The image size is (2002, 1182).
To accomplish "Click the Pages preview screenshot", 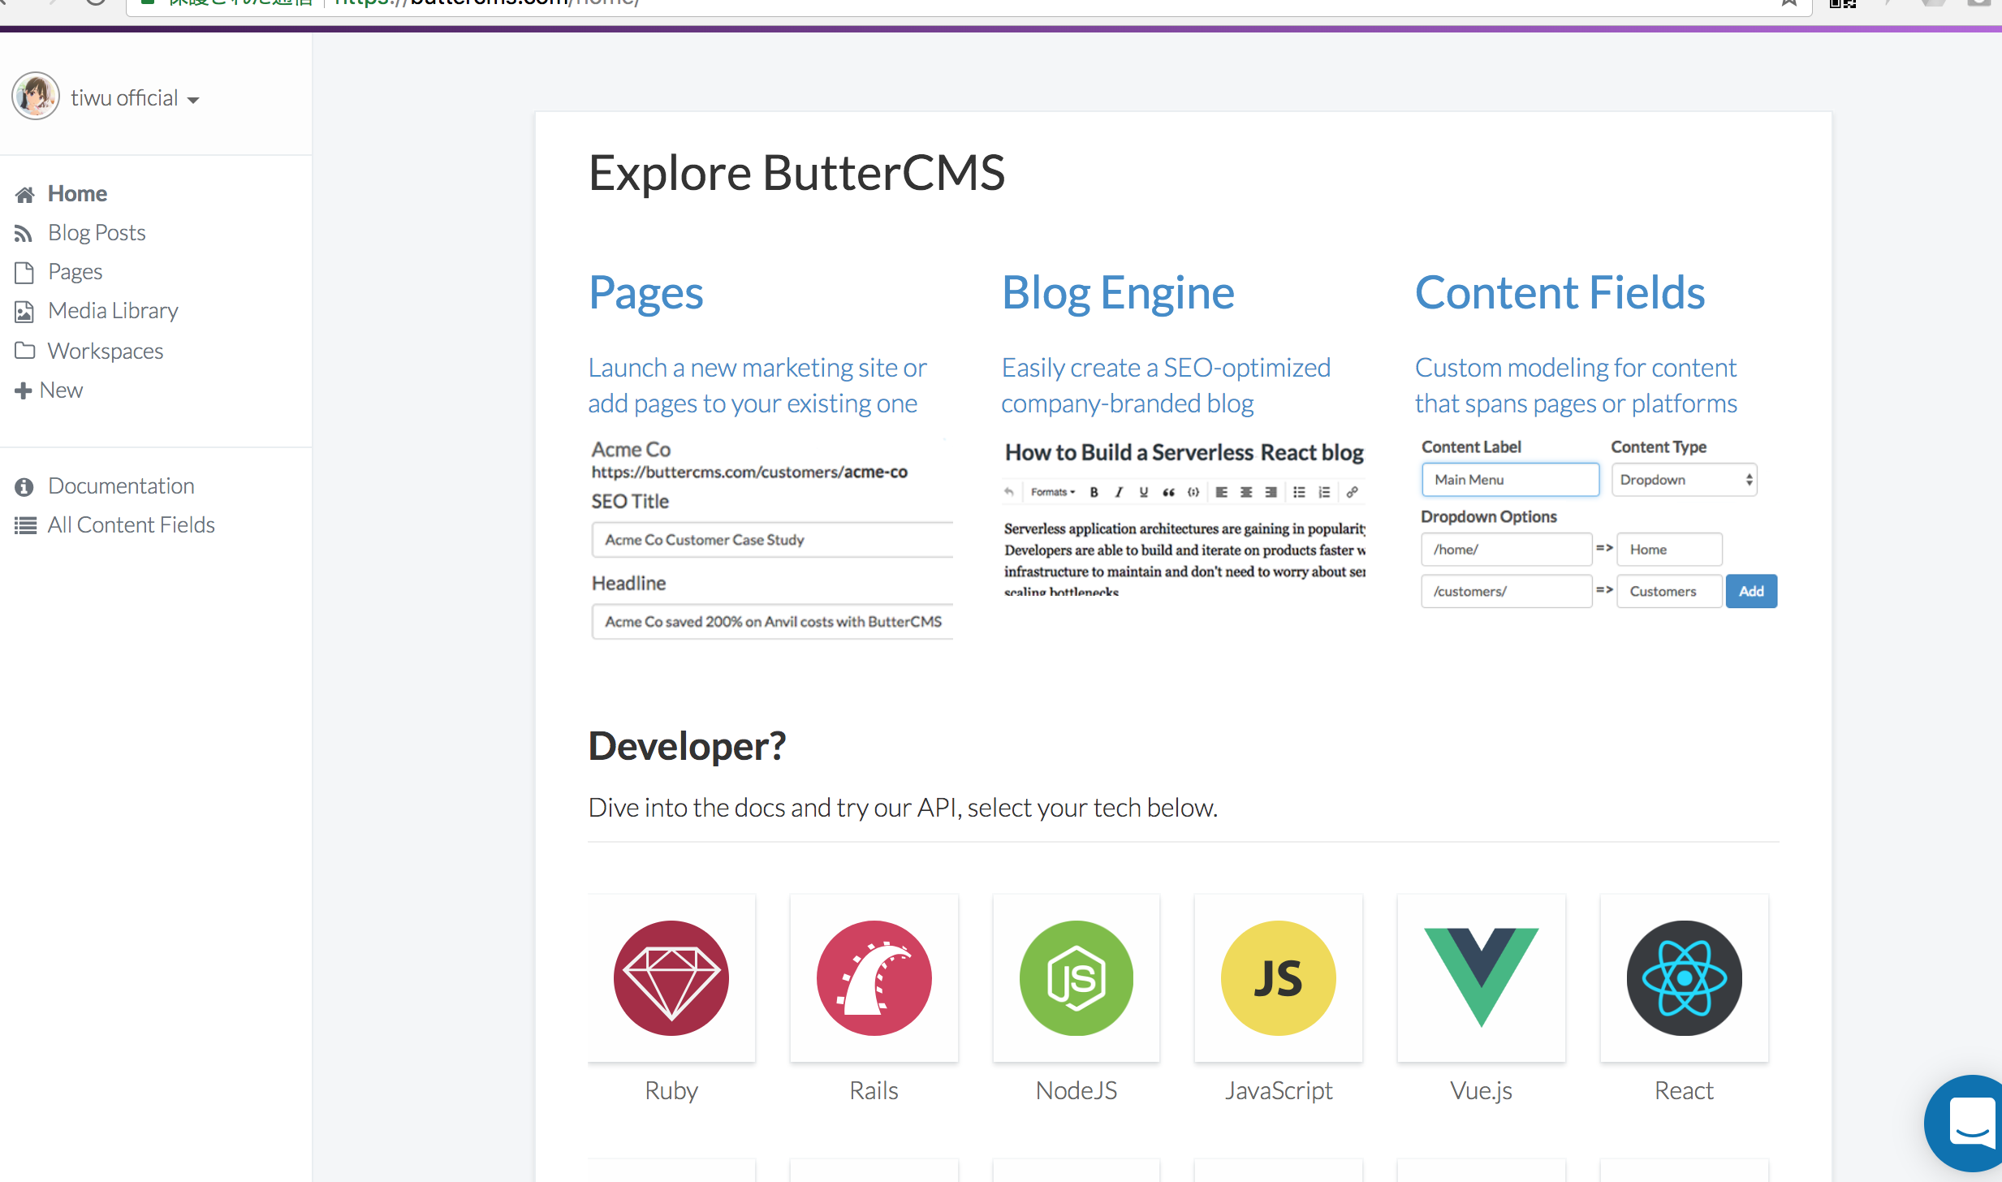I will click(x=771, y=539).
